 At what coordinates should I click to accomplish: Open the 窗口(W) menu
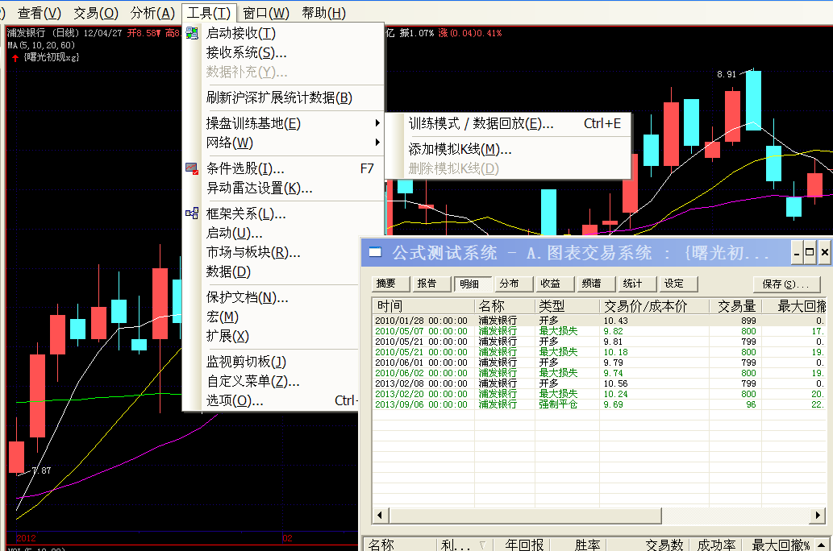click(265, 13)
